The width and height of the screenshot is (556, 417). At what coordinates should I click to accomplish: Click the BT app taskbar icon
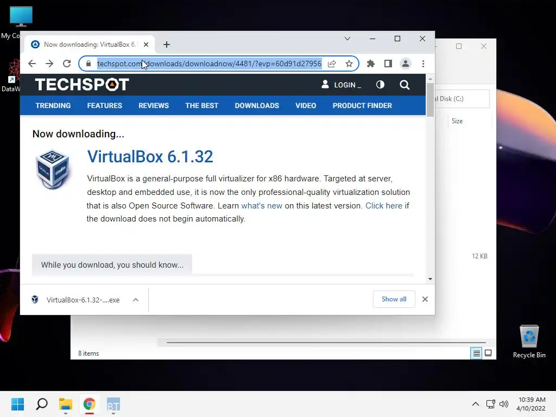[113, 404]
